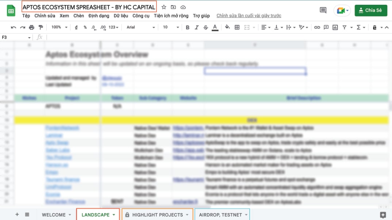Screen dimensions: 392x220
Task: Click the merge cells icon
Action: click(247, 27)
